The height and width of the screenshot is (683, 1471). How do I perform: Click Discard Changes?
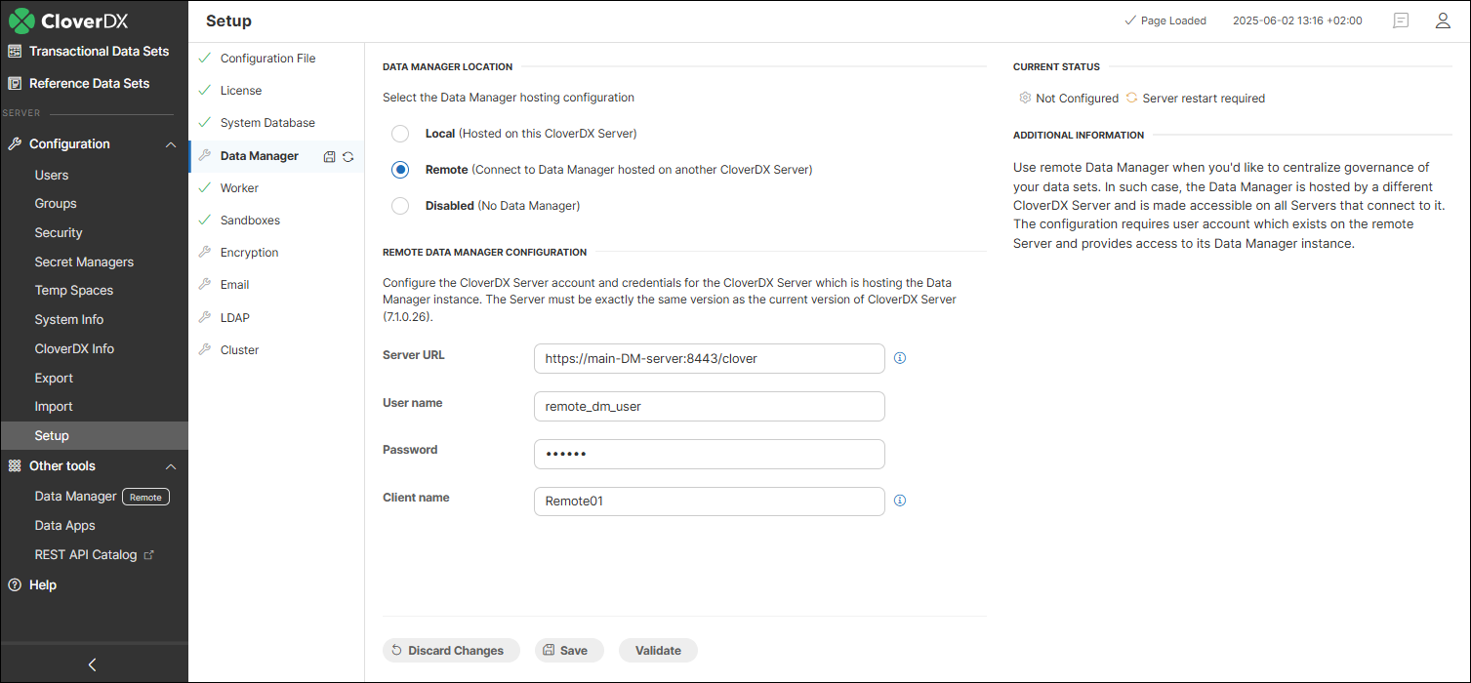tap(451, 650)
